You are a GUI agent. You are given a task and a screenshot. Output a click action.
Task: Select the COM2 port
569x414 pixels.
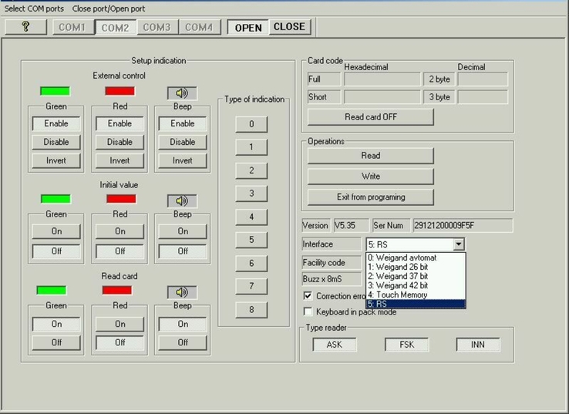click(116, 27)
